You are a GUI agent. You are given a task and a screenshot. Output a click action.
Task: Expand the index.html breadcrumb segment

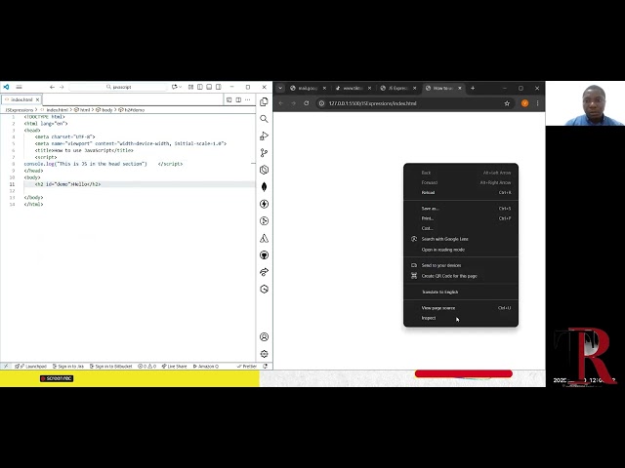[55, 110]
